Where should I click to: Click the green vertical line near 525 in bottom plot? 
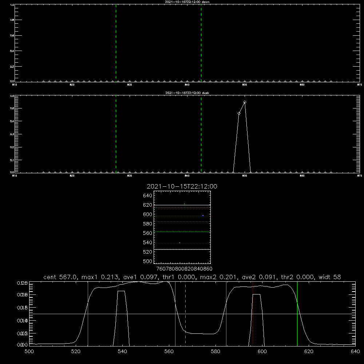[x=88, y=313]
